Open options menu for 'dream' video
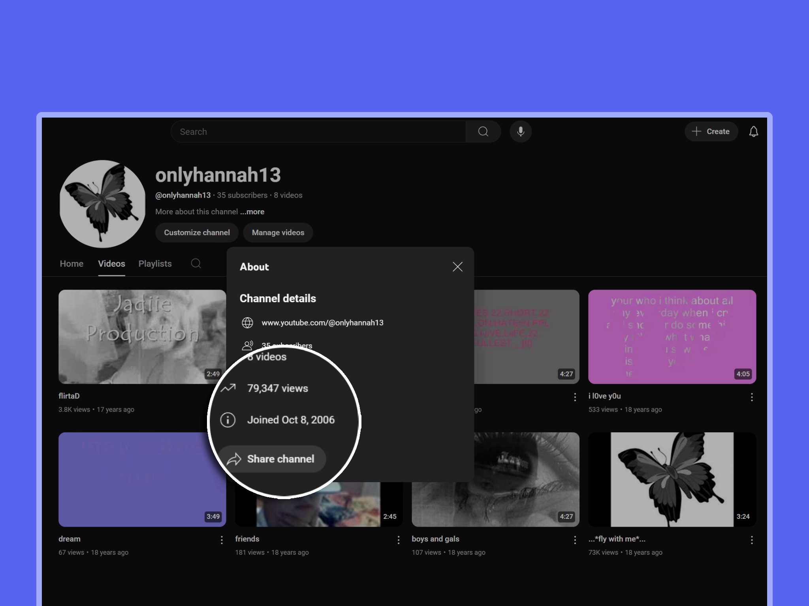Image resolution: width=809 pixels, height=606 pixels. (x=222, y=540)
